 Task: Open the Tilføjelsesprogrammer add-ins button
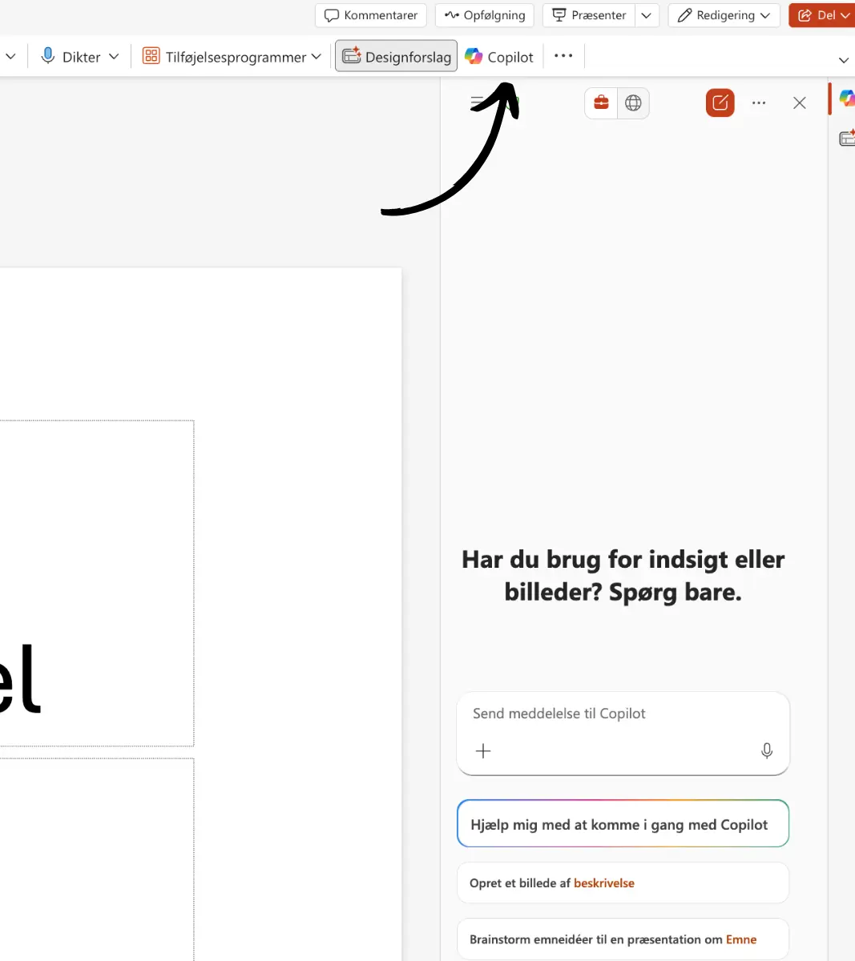click(x=232, y=57)
